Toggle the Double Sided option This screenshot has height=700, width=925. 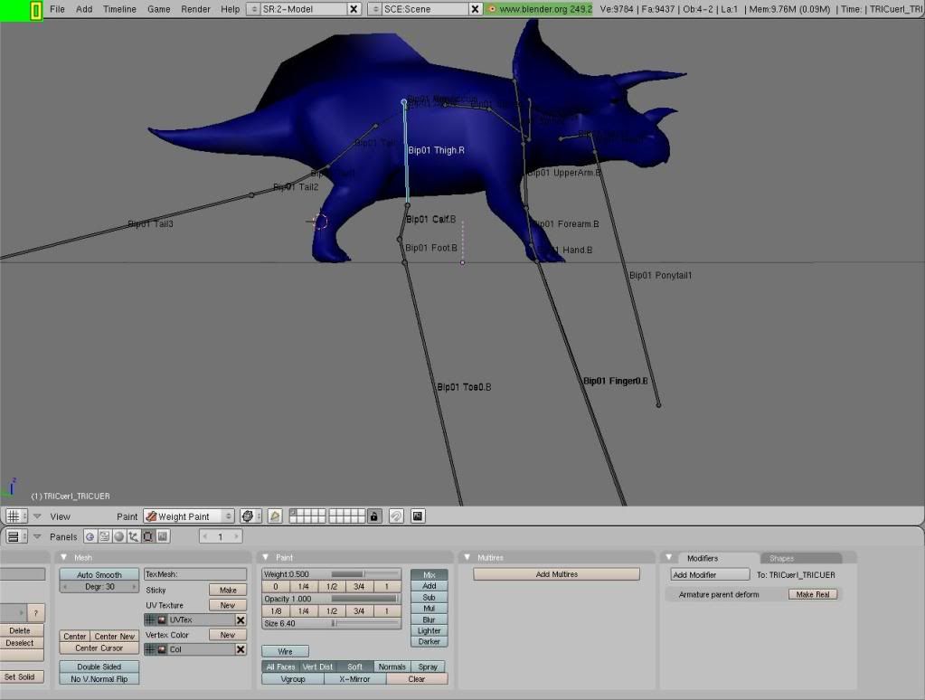pyautogui.click(x=99, y=667)
